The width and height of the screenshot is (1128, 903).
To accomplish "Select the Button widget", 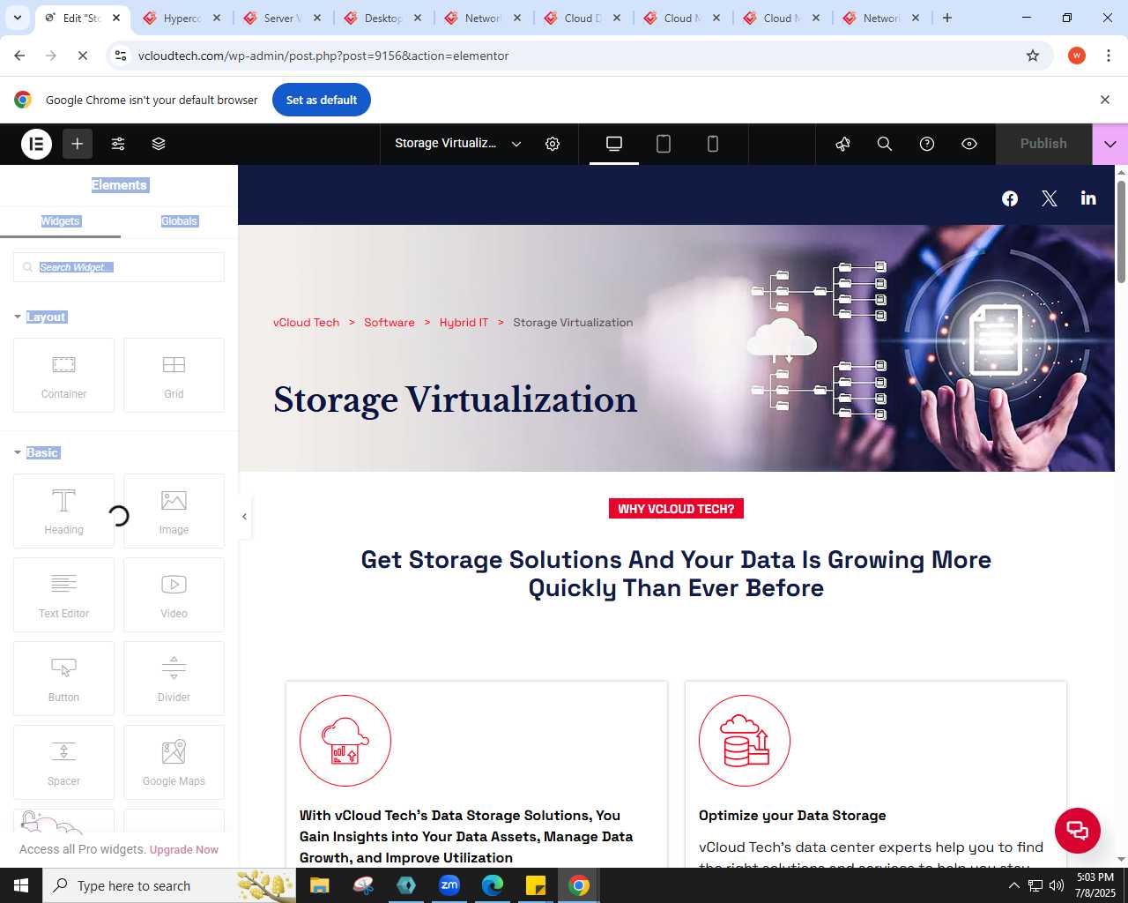I will click(x=63, y=678).
